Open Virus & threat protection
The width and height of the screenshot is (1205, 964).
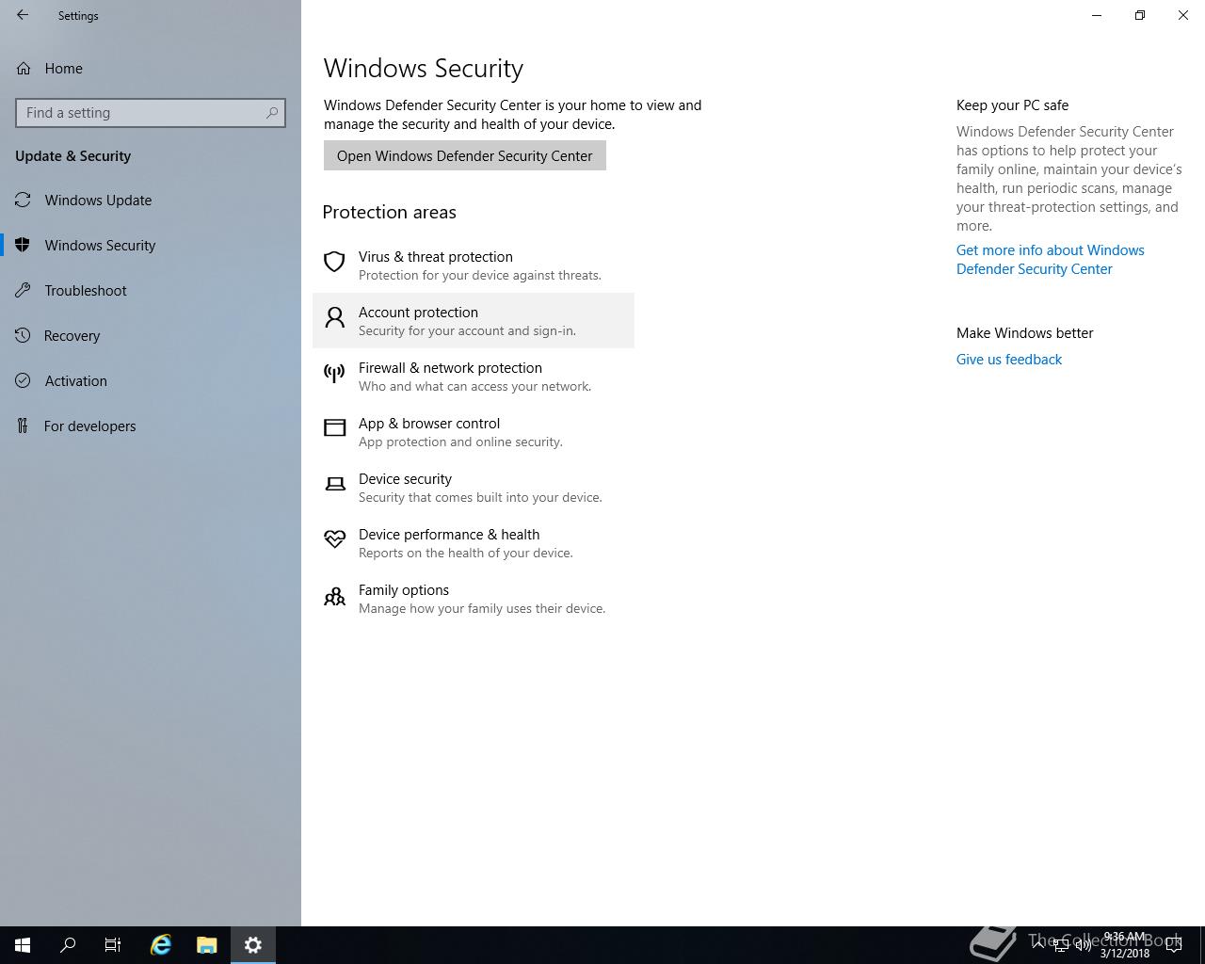tap(474, 265)
